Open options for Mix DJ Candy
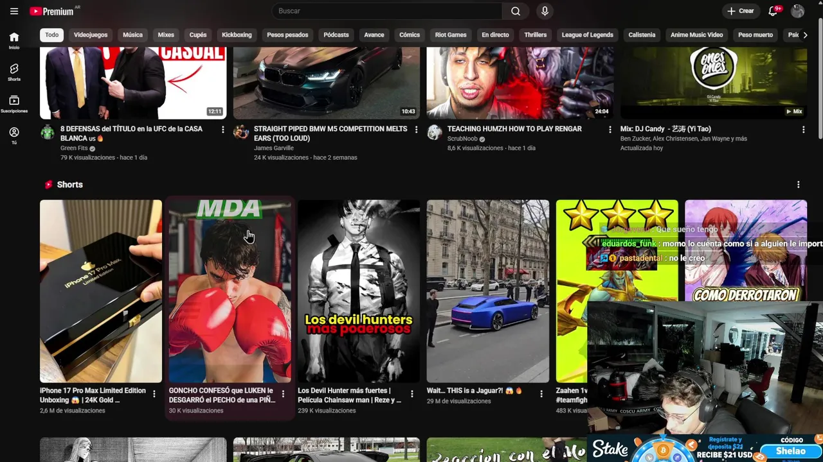Screen dimensions: 823x462 tap(804, 130)
